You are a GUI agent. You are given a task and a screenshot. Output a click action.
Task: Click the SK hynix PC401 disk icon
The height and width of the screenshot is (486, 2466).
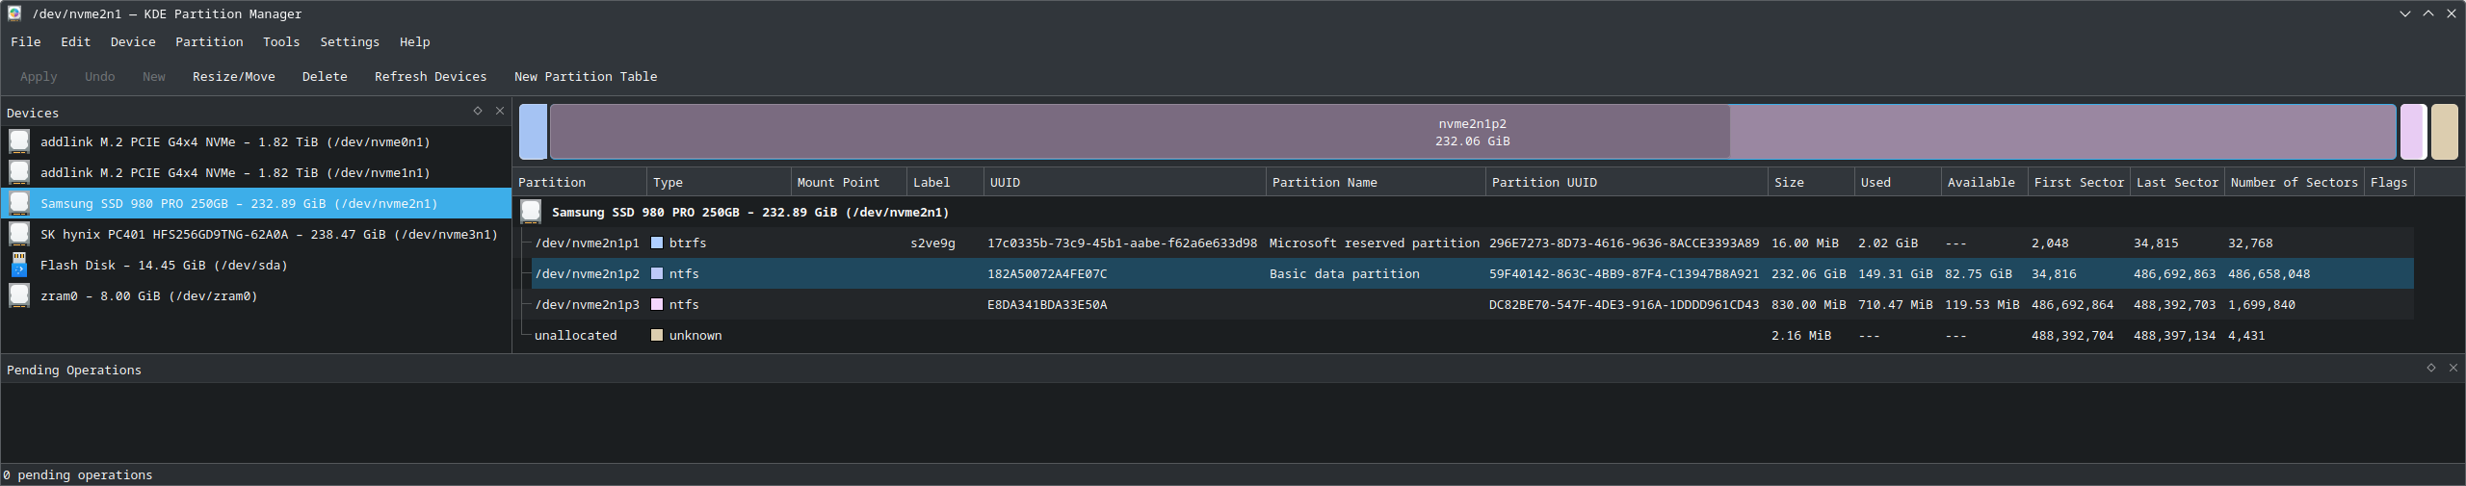(x=19, y=234)
